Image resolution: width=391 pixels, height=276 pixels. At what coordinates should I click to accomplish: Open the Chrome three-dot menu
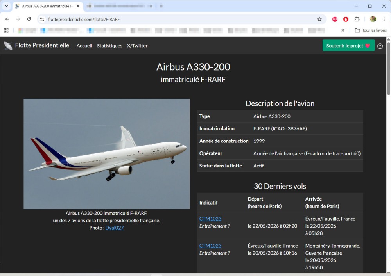tap(384, 19)
